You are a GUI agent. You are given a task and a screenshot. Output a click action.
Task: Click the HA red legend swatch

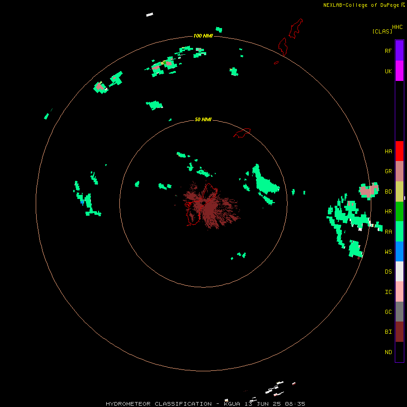click(399, 151)
